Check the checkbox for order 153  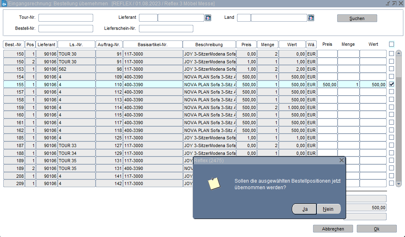pyautogui.click(x=392, y=69)
